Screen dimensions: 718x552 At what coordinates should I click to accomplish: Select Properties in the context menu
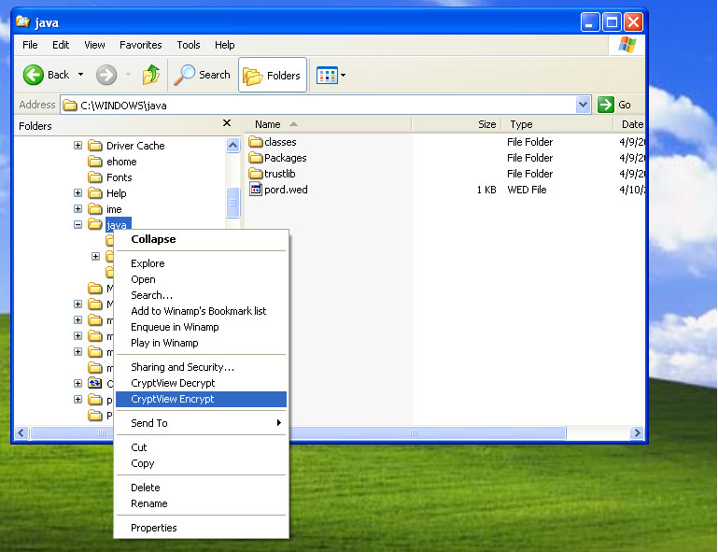tap(154, 528)
